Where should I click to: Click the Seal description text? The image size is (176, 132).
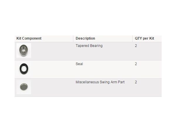click(x=79, y=64)
